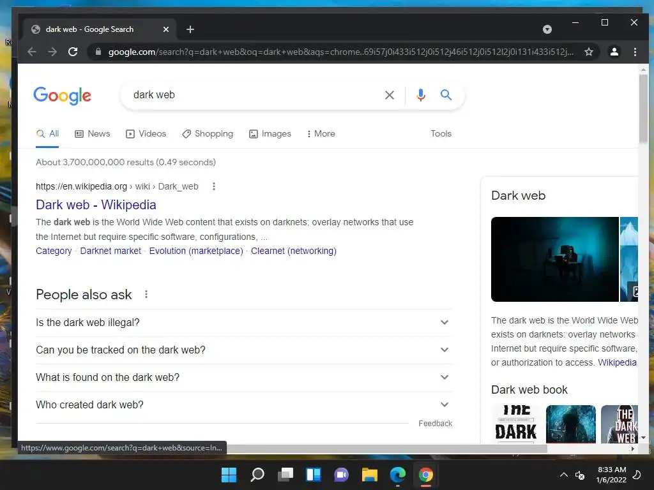This screenshot has height=490, width=654.
Task: Click into the 'dark web' search field
Action: click(x=254, y=95)
